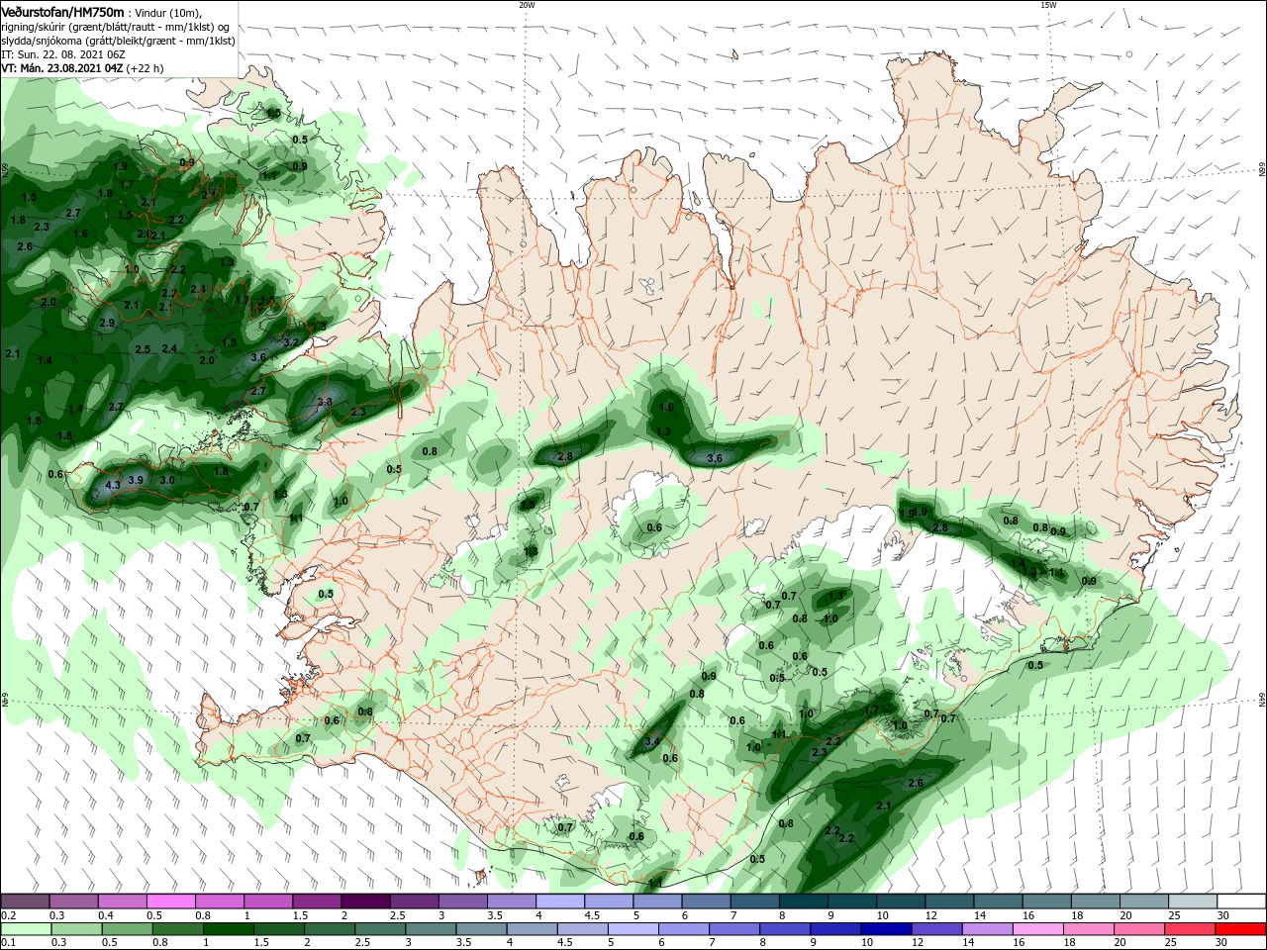Select the pale green 0.1 rain legend swatch

(x=25, y=929)
